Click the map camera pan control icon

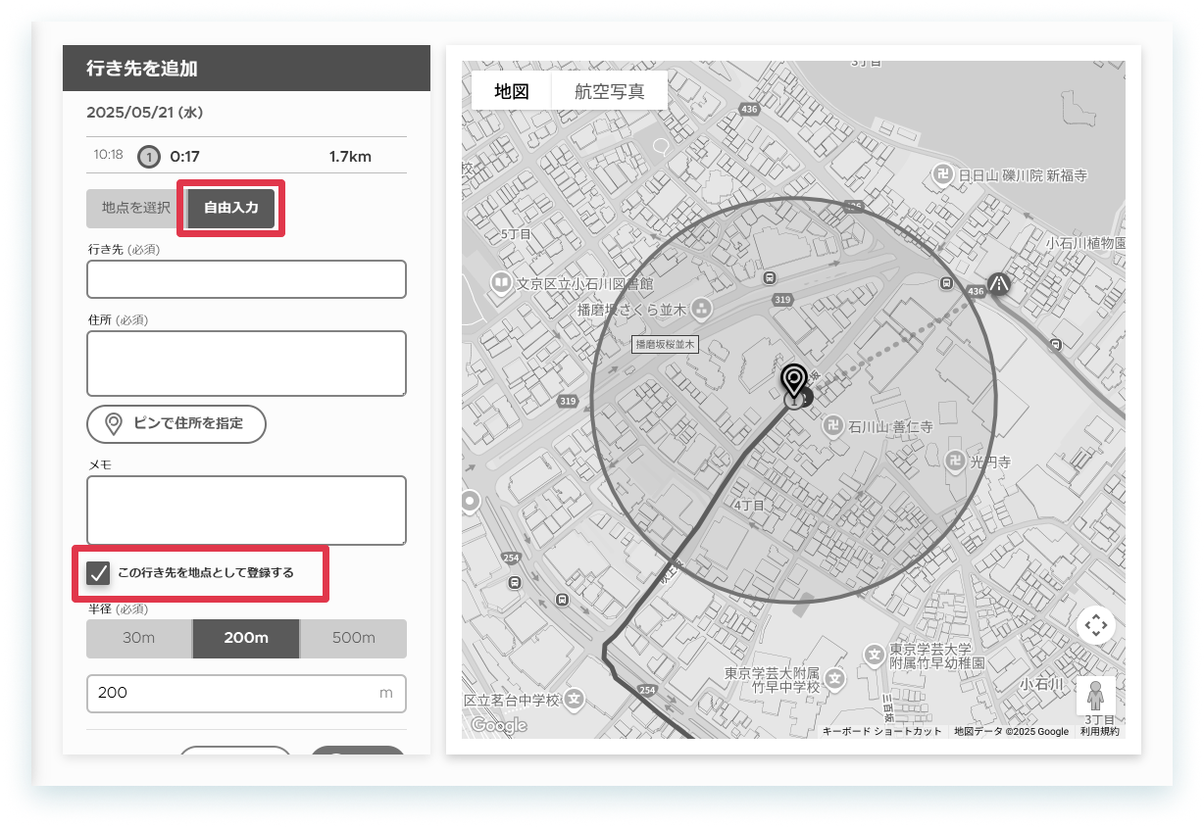click(x=1095, y=625)
